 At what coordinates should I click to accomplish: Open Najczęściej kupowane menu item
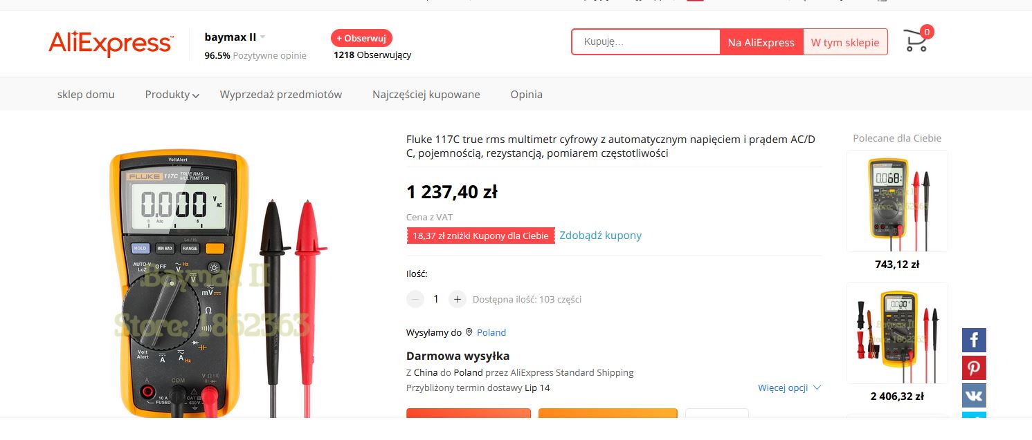click(426, 95)
